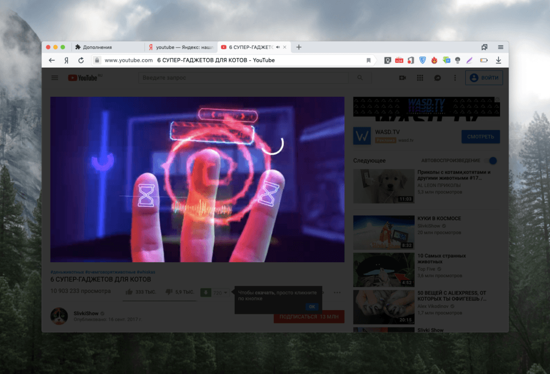Click the Top Five channel name

pos(426,269)
